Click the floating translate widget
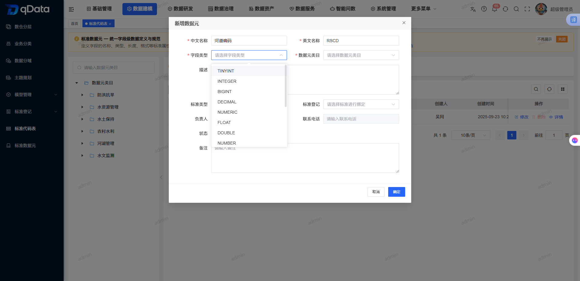The image size is (580, 281). point(573,20)
